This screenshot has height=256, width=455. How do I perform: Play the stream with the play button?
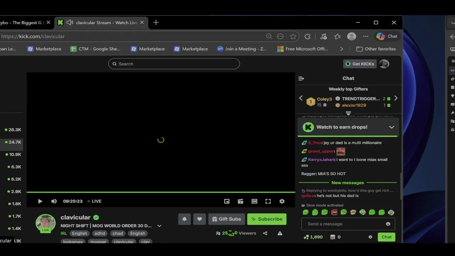pos(40,201)
